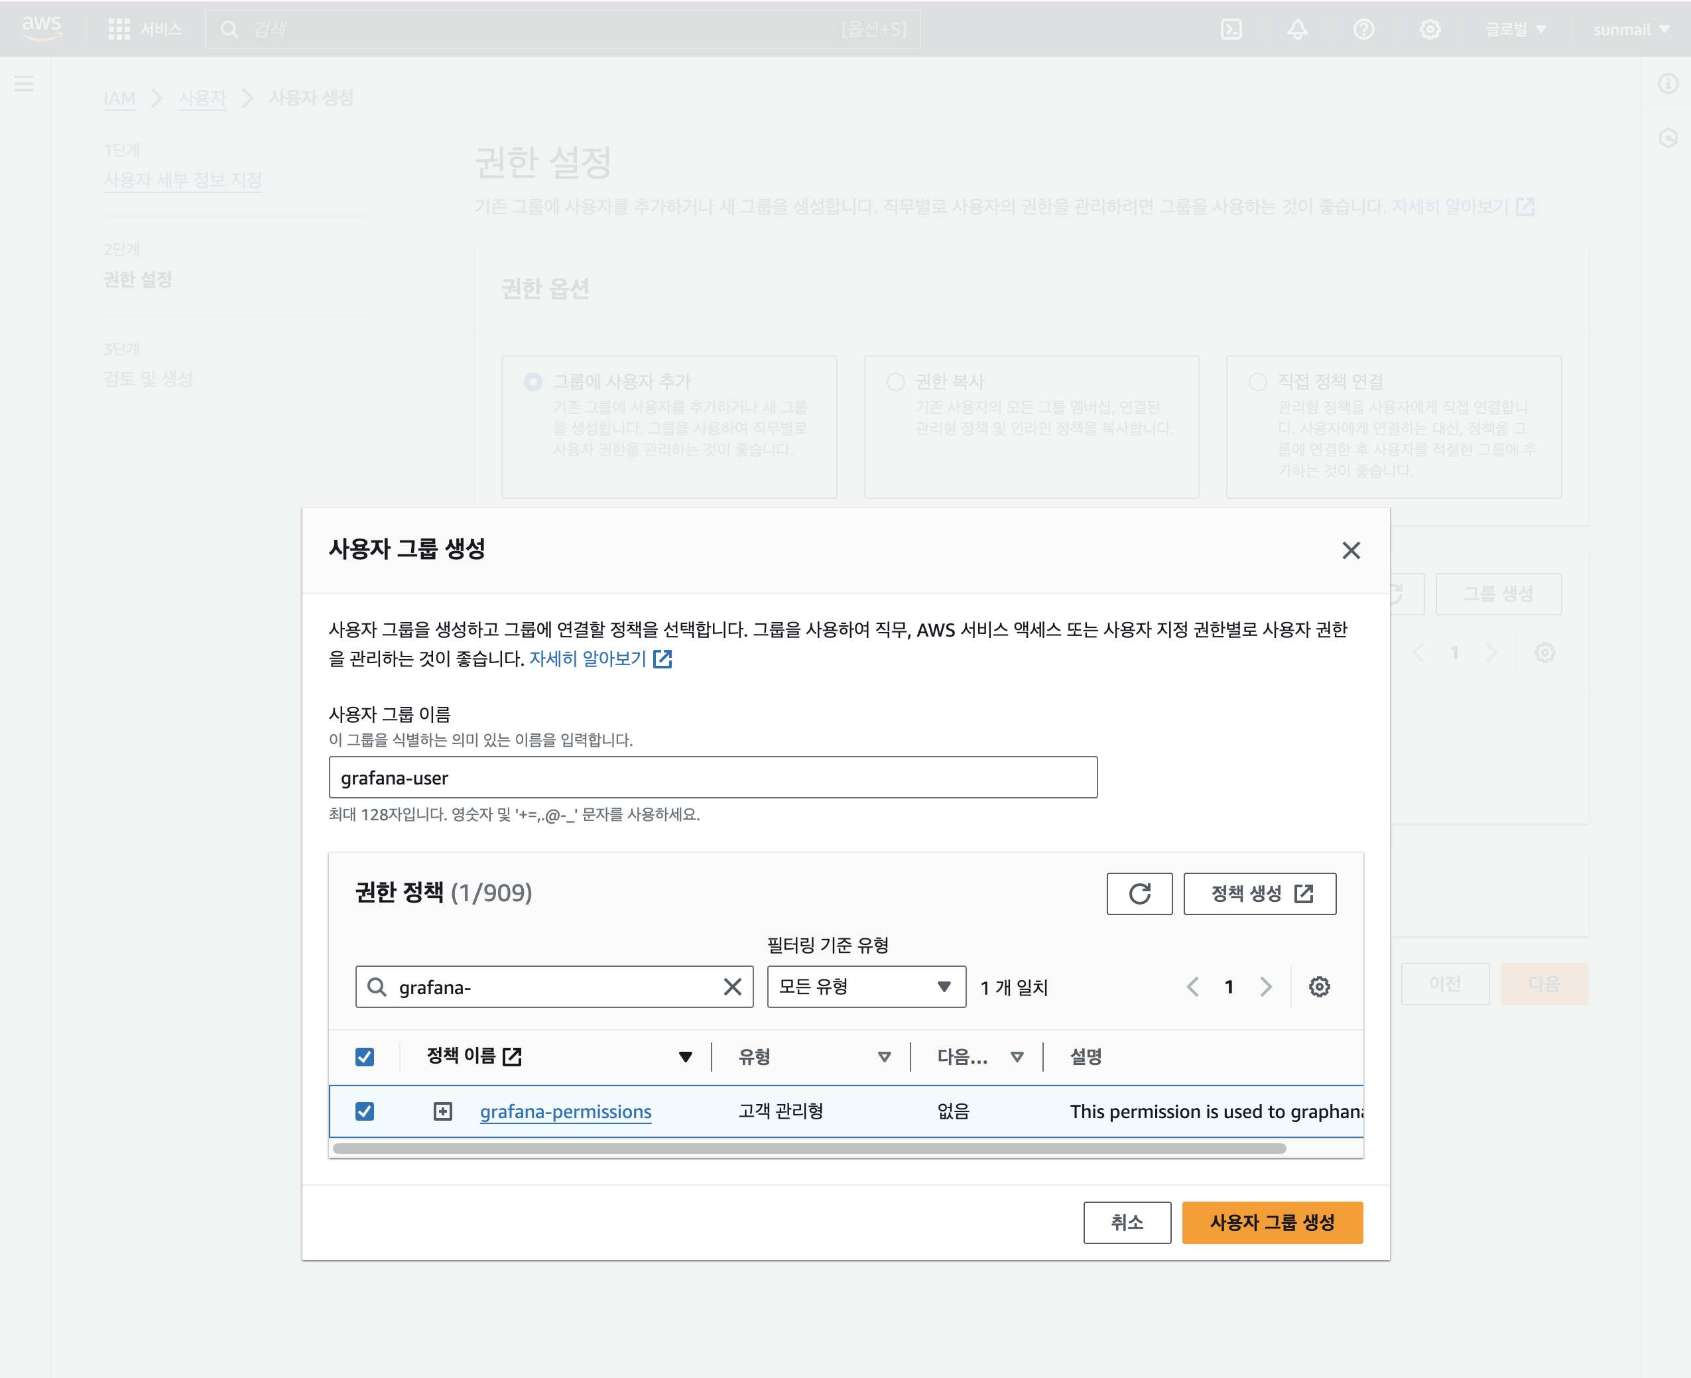Click the 정책 이름 column header
This screenshot has height=1378, width=1691.
[x=474, y=1056]
